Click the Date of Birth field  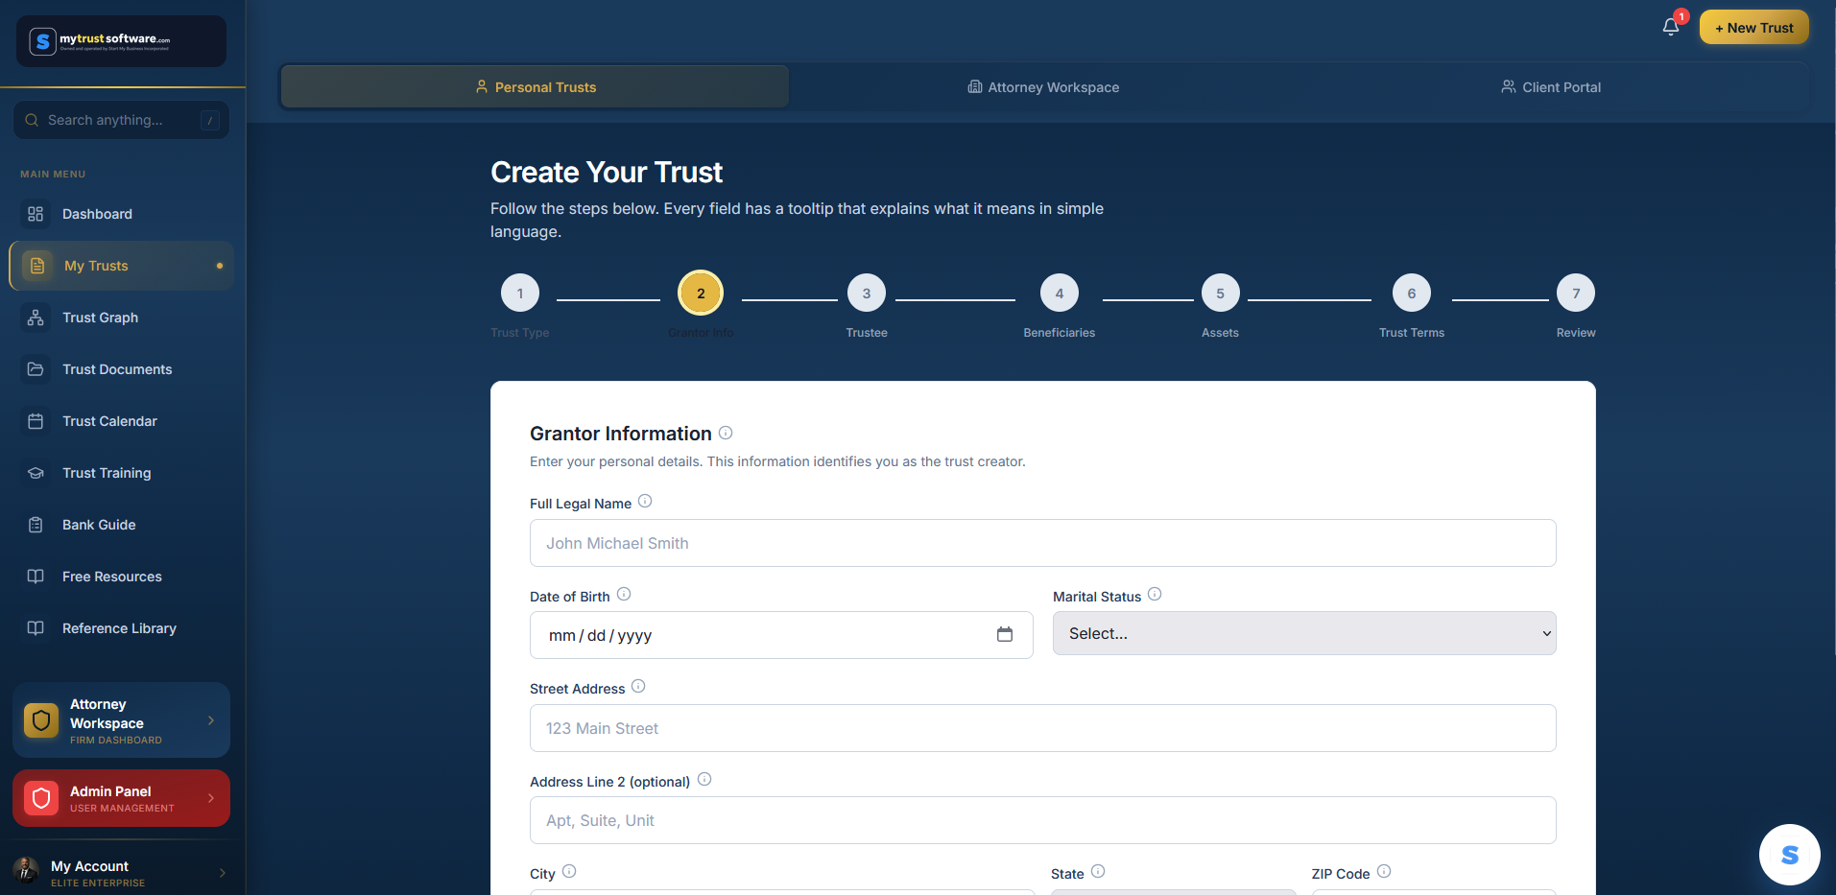coord(781,635)
